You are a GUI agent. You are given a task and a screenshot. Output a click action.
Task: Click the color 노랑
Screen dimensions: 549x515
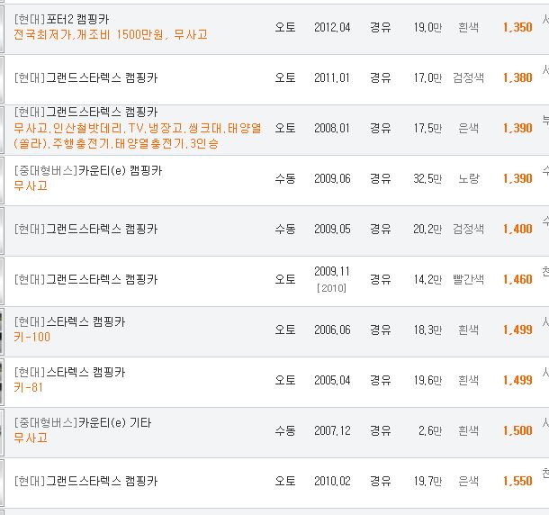[469, 178]
